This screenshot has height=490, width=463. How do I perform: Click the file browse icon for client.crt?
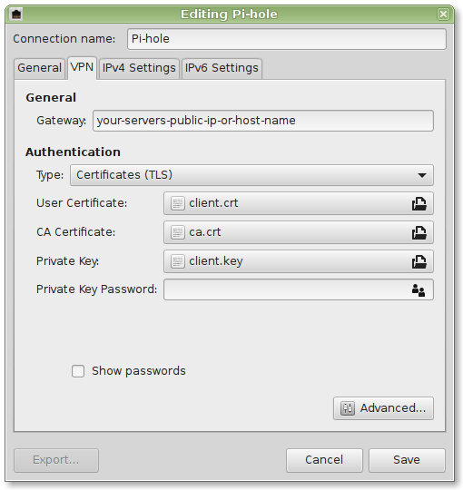click(419, 204)
